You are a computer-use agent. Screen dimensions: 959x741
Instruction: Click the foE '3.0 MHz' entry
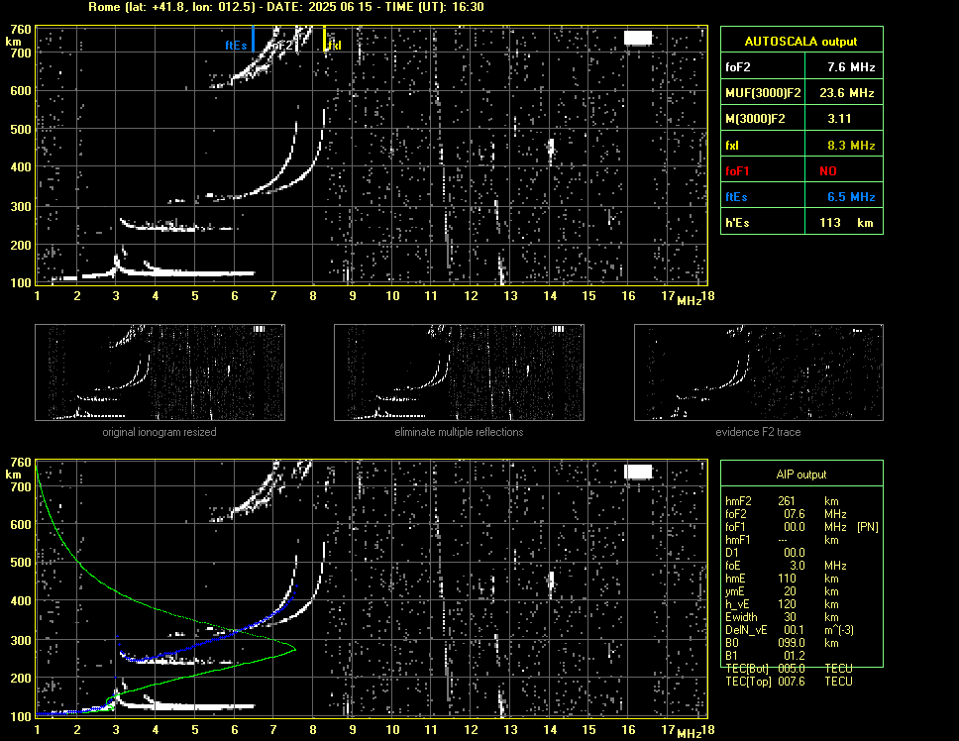pyautogui.click(x=786, y=566)
